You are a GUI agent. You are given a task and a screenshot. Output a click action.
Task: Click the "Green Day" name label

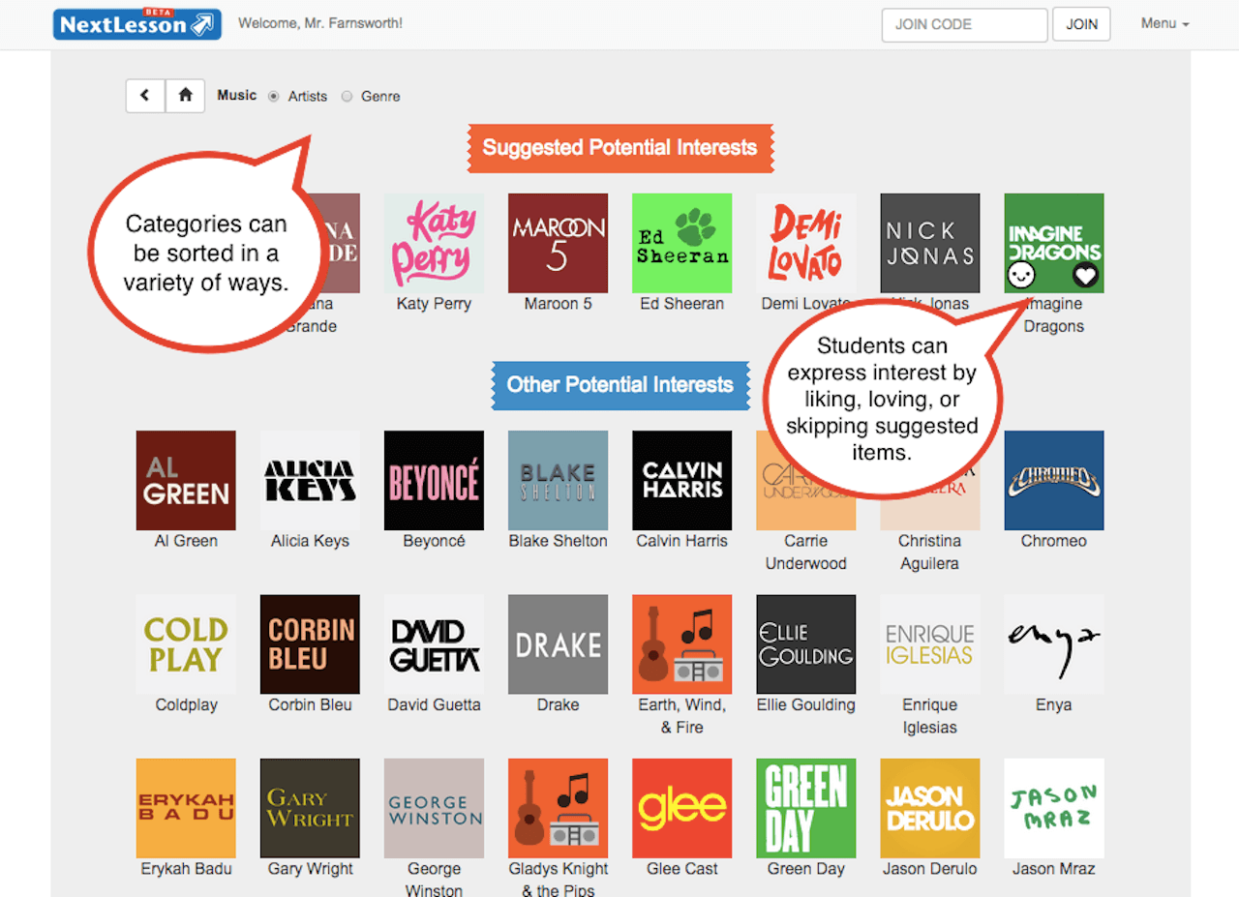805,869
